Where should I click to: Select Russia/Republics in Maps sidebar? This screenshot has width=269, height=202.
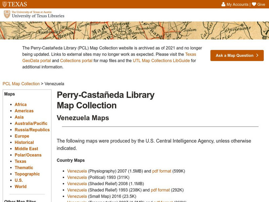[x=32, y=130]
